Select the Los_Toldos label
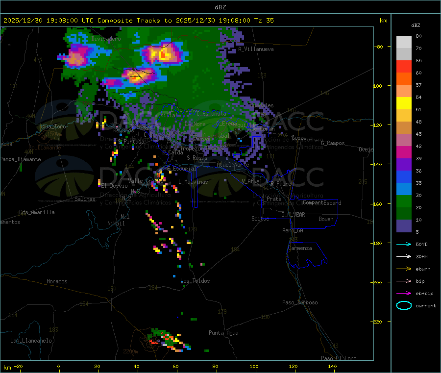 click(x=195, y=281)
